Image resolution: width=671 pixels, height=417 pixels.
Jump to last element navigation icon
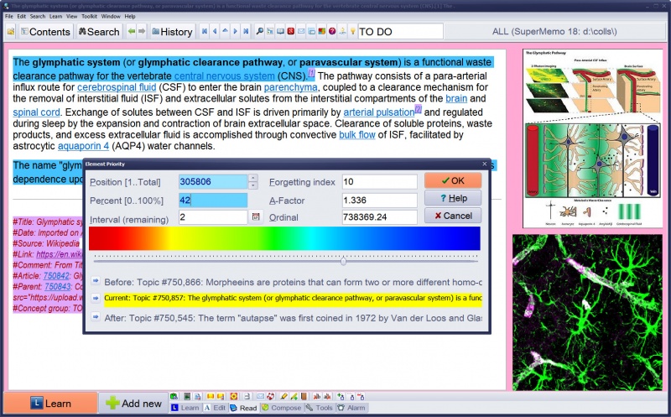(x=246, y=31)
